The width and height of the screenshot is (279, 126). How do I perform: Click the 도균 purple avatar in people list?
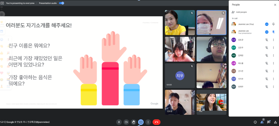[x=234, y=40]
